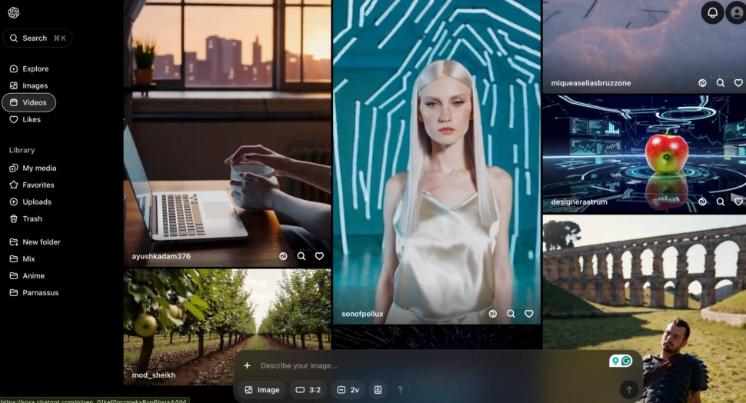
Task: Open the notifications bell icon
Action: coord(712,12)
